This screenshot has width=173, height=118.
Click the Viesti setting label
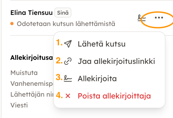click(x=19, y=105)
